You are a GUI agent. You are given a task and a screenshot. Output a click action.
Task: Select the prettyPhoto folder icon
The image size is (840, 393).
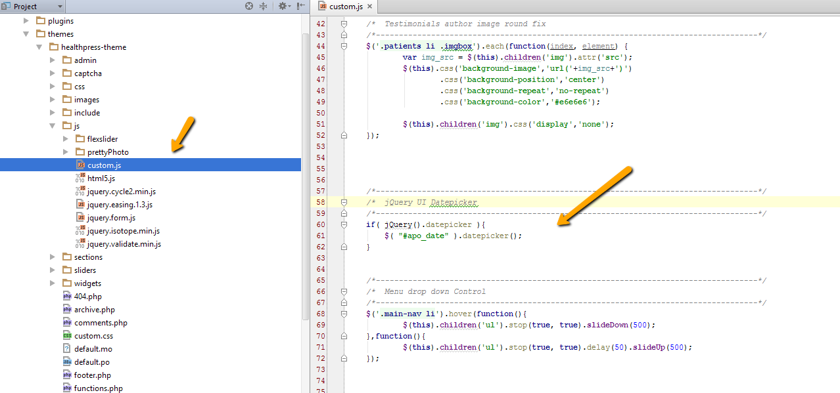(x=80, y=152)
